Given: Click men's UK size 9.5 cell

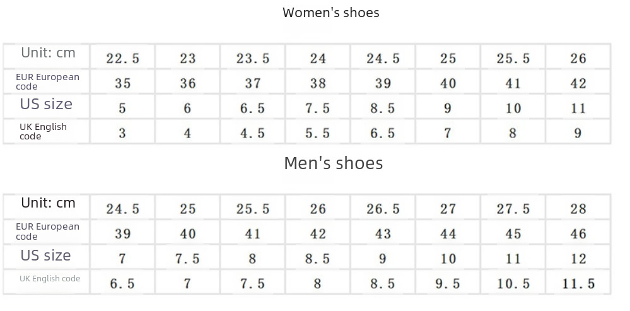Looking at the screenshot, I should [448, 284].
